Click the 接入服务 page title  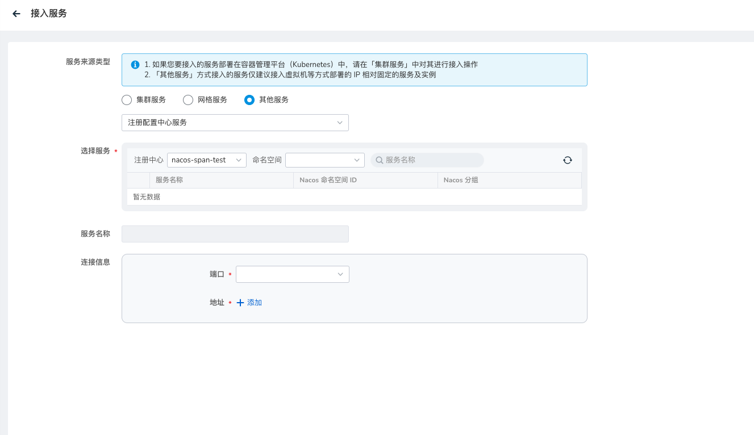(x=49, y=14)
